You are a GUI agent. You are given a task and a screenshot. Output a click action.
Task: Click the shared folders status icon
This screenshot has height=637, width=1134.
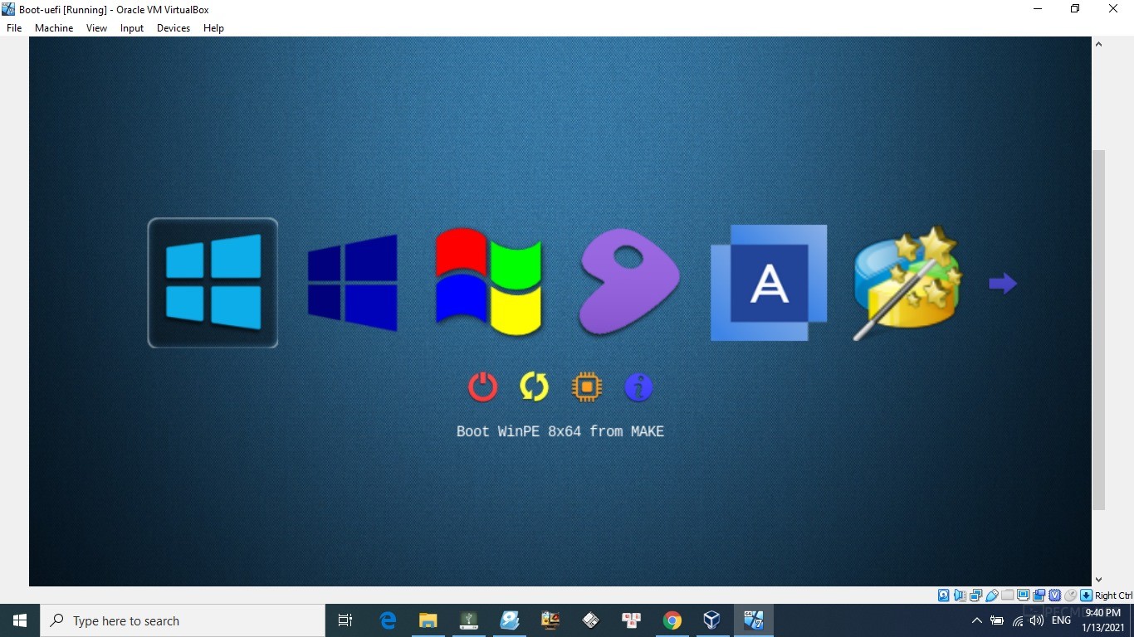pos(1007,596)
